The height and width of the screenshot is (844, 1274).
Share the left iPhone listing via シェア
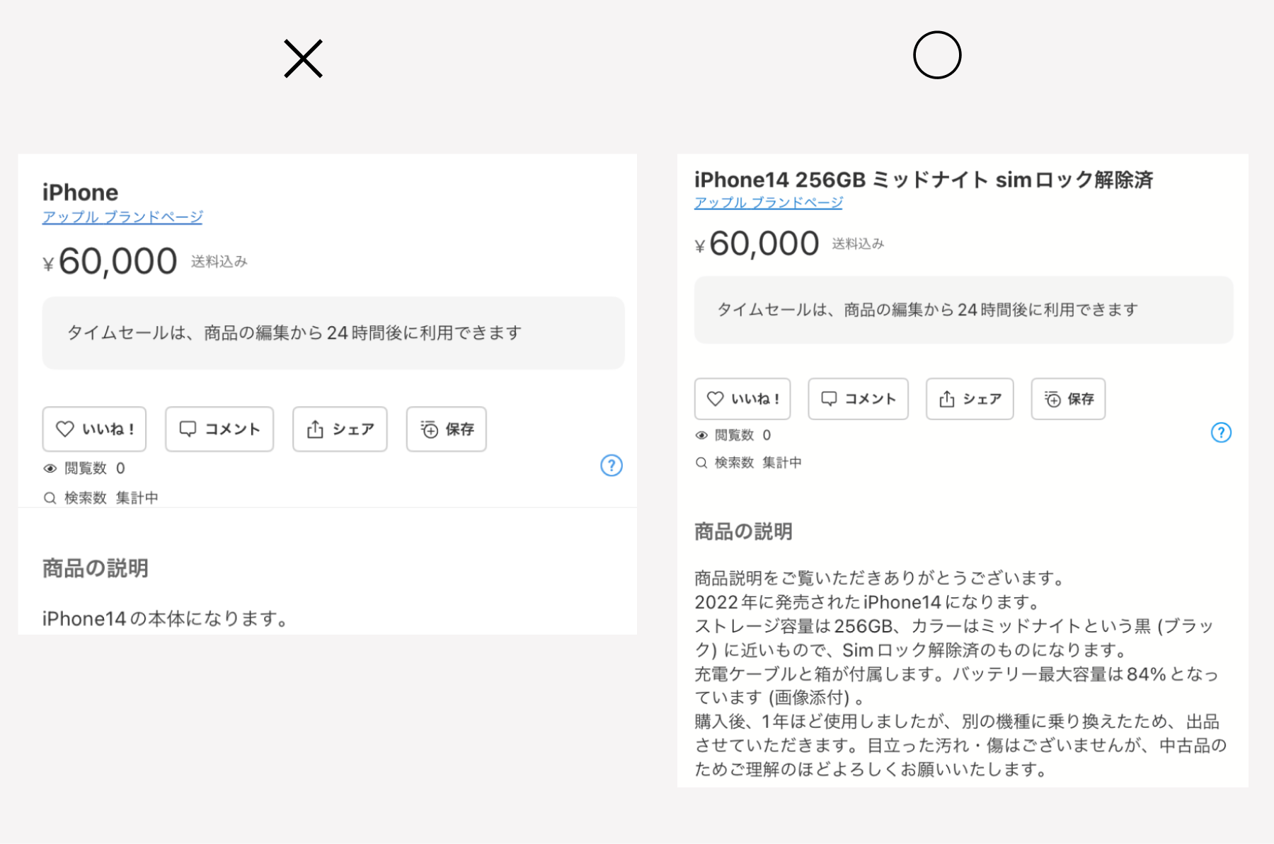340,429
